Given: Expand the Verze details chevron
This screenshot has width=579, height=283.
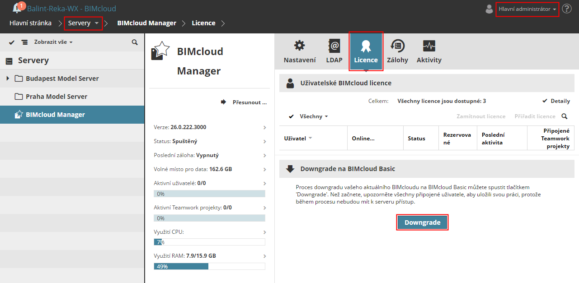Looking at the screenshot, I should point(265,128).
